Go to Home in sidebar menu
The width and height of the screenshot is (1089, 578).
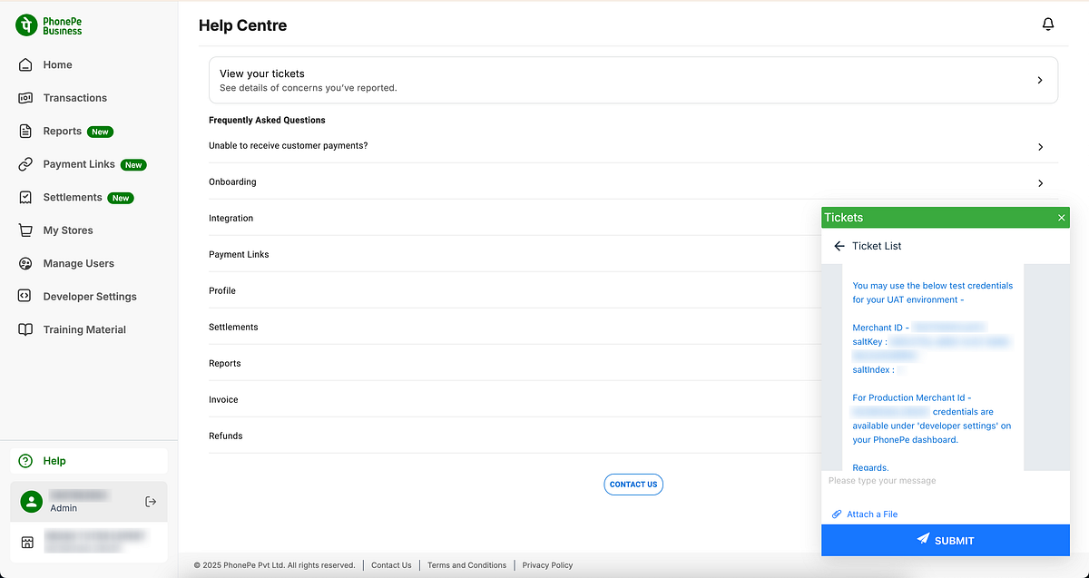tap(58, 64)
